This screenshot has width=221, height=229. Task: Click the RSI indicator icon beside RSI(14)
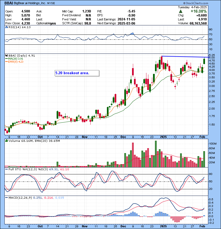(x=6, y=27)
